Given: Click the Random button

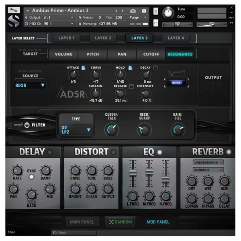Looking at the screenshot, I should click(x=120, y=222).
